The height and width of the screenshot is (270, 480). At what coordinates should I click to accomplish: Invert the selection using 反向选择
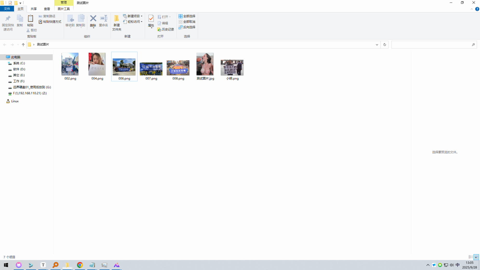187,27
